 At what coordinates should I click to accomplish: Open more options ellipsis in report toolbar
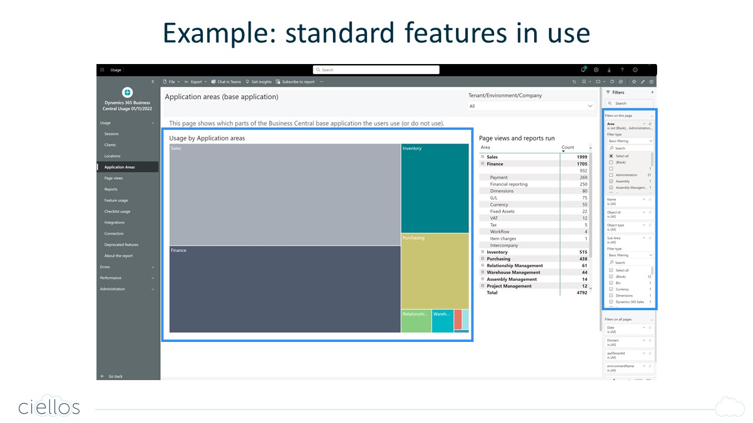click(322, 82)
